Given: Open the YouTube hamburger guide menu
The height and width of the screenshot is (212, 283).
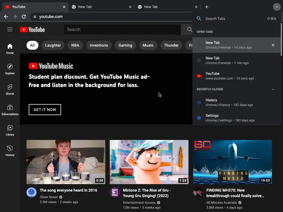Looking at the screenshot, I should 10,29.
